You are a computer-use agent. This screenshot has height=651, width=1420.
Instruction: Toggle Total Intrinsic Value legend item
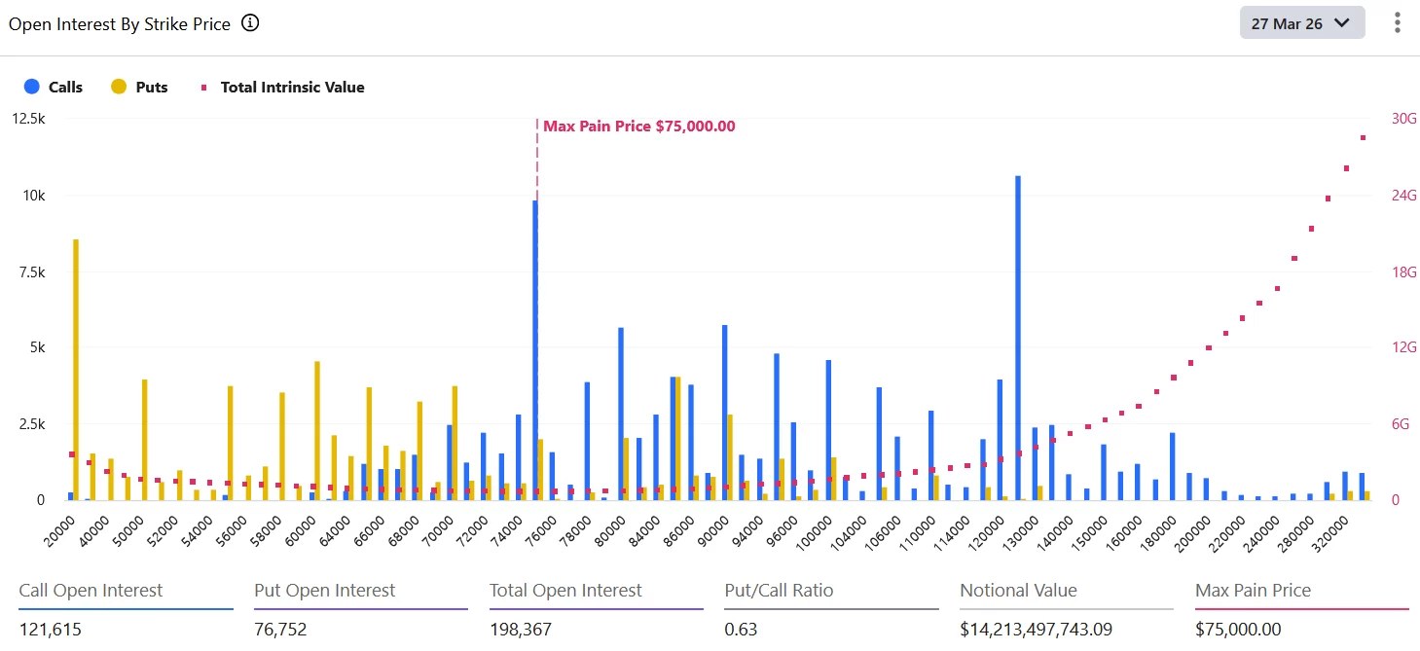[x=292, y=88]
